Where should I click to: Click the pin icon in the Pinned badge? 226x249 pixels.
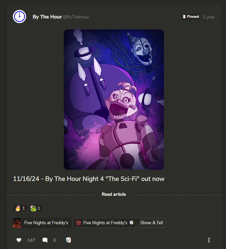pos(184,17)
